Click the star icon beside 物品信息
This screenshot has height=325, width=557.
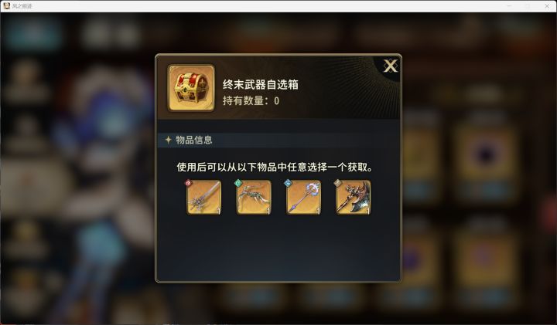pyautogui.click(x=169, y=140)
